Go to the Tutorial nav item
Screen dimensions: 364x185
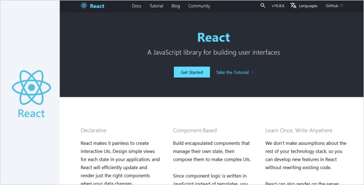tap(156, 6)
